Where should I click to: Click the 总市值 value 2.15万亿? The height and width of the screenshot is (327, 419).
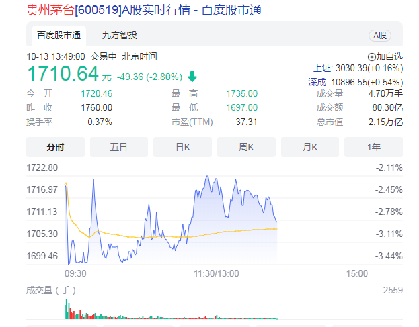point(388,122)
